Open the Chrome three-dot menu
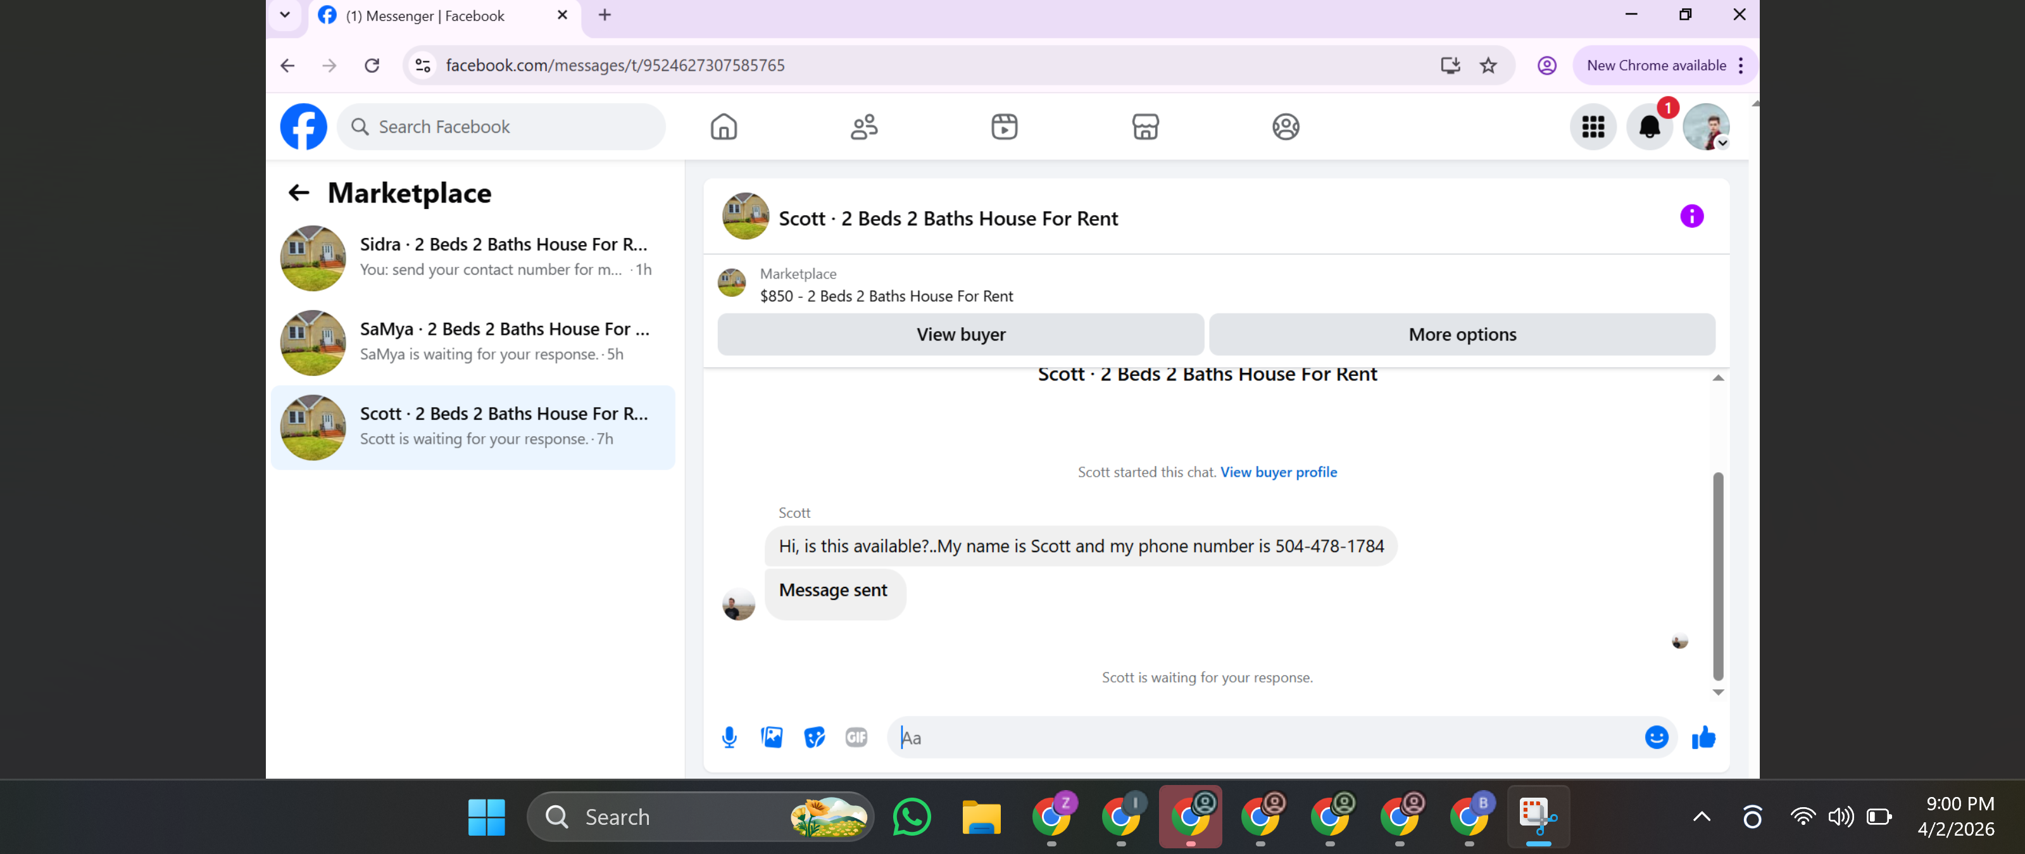Screen dimensions: 2025x854 coord(1741,65)
